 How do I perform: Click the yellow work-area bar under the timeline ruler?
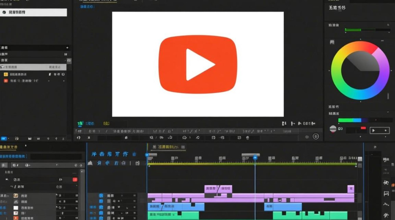click(252, 164)
